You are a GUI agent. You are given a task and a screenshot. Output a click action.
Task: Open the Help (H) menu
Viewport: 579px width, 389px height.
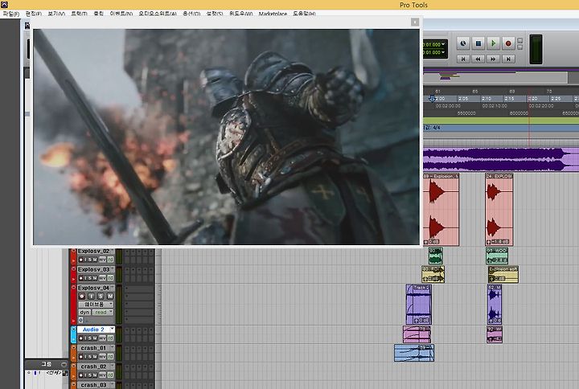pos(304,14)
